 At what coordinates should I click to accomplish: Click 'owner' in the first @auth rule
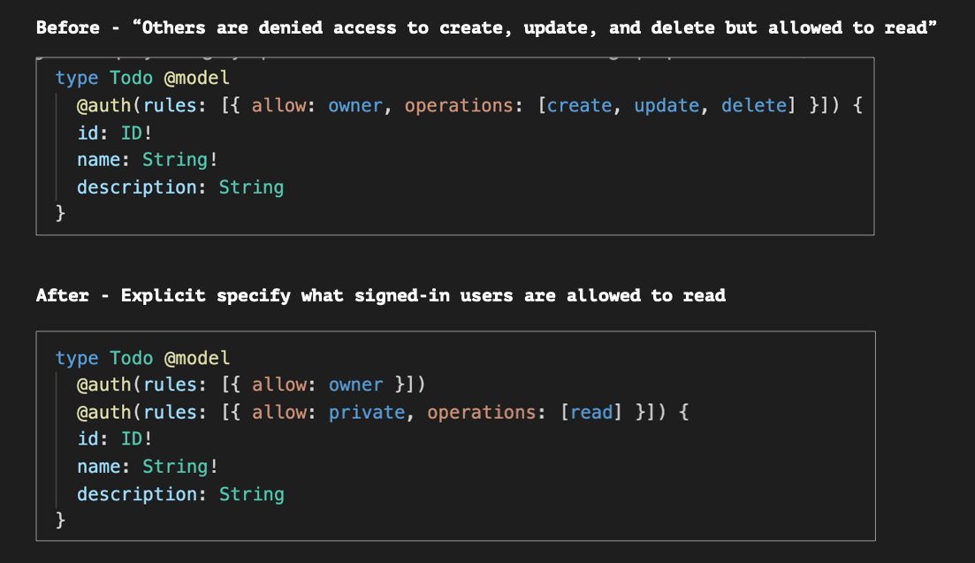pyautogui.click(x=355, y=105)
